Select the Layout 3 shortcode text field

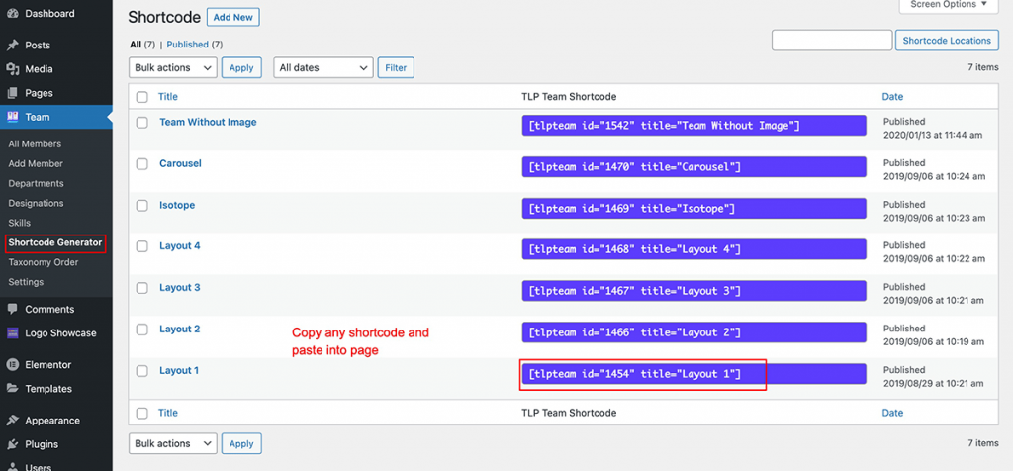[693, 291]
